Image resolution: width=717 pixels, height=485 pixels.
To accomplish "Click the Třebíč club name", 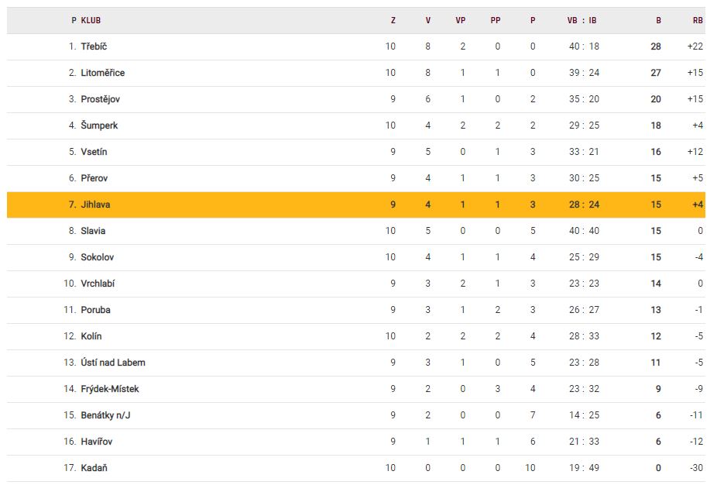I will click(94, 46).
